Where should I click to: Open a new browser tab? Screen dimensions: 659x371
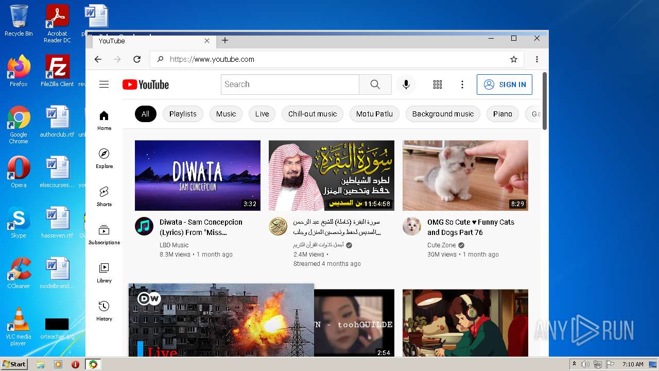click(225, 40)
